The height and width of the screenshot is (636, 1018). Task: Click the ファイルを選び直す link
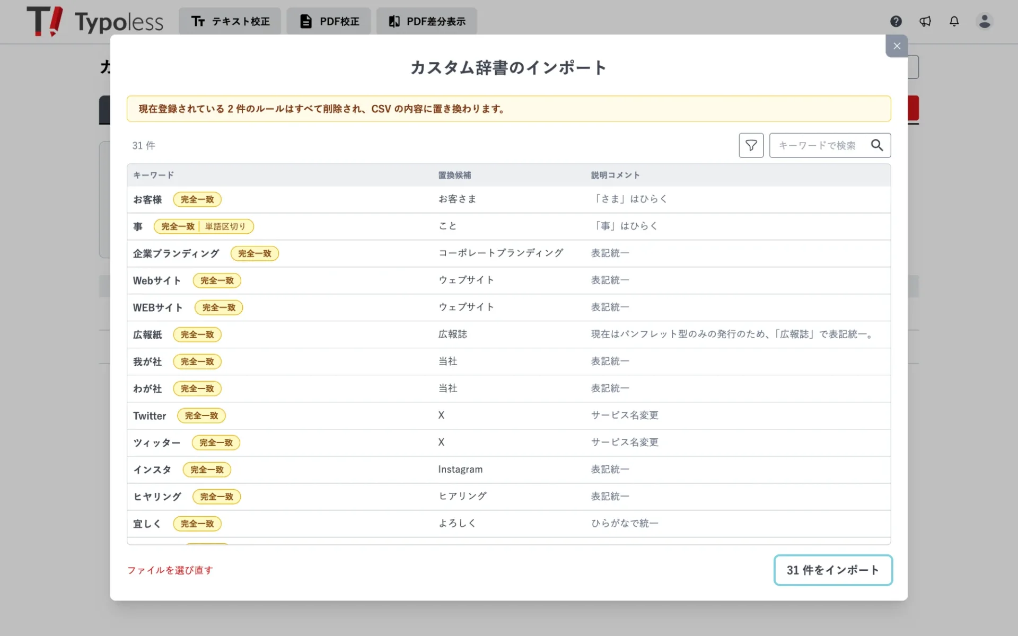coord(170,570)
